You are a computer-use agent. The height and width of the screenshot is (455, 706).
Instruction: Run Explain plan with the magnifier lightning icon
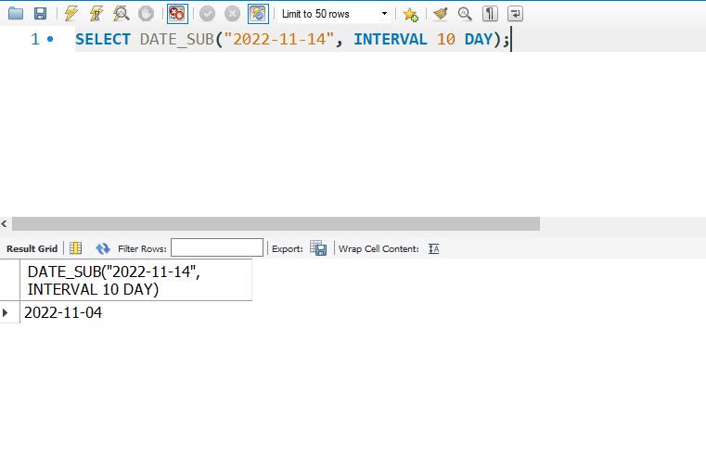[x=121, y=14]
